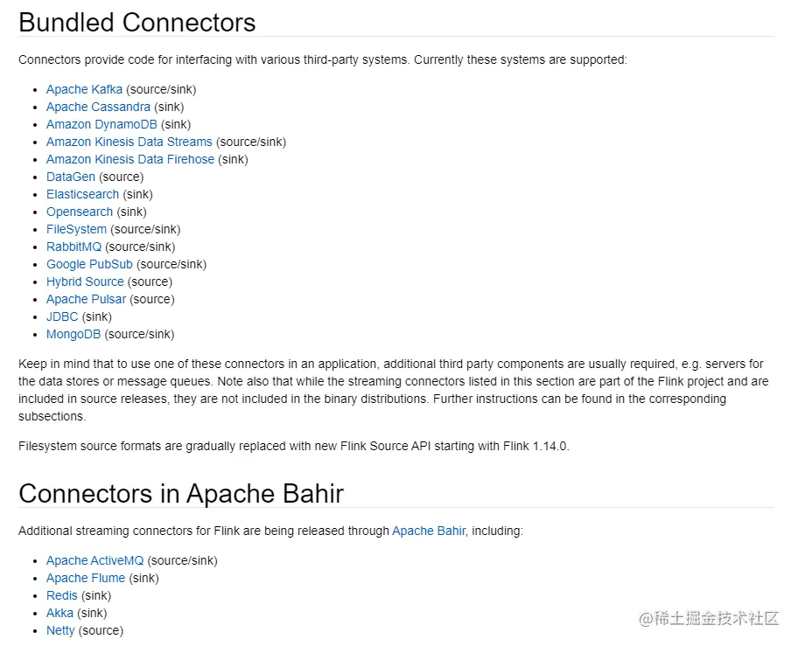Open the Google PubSub link
Viewport: 798px width, 646px height.
coord(89,264)
